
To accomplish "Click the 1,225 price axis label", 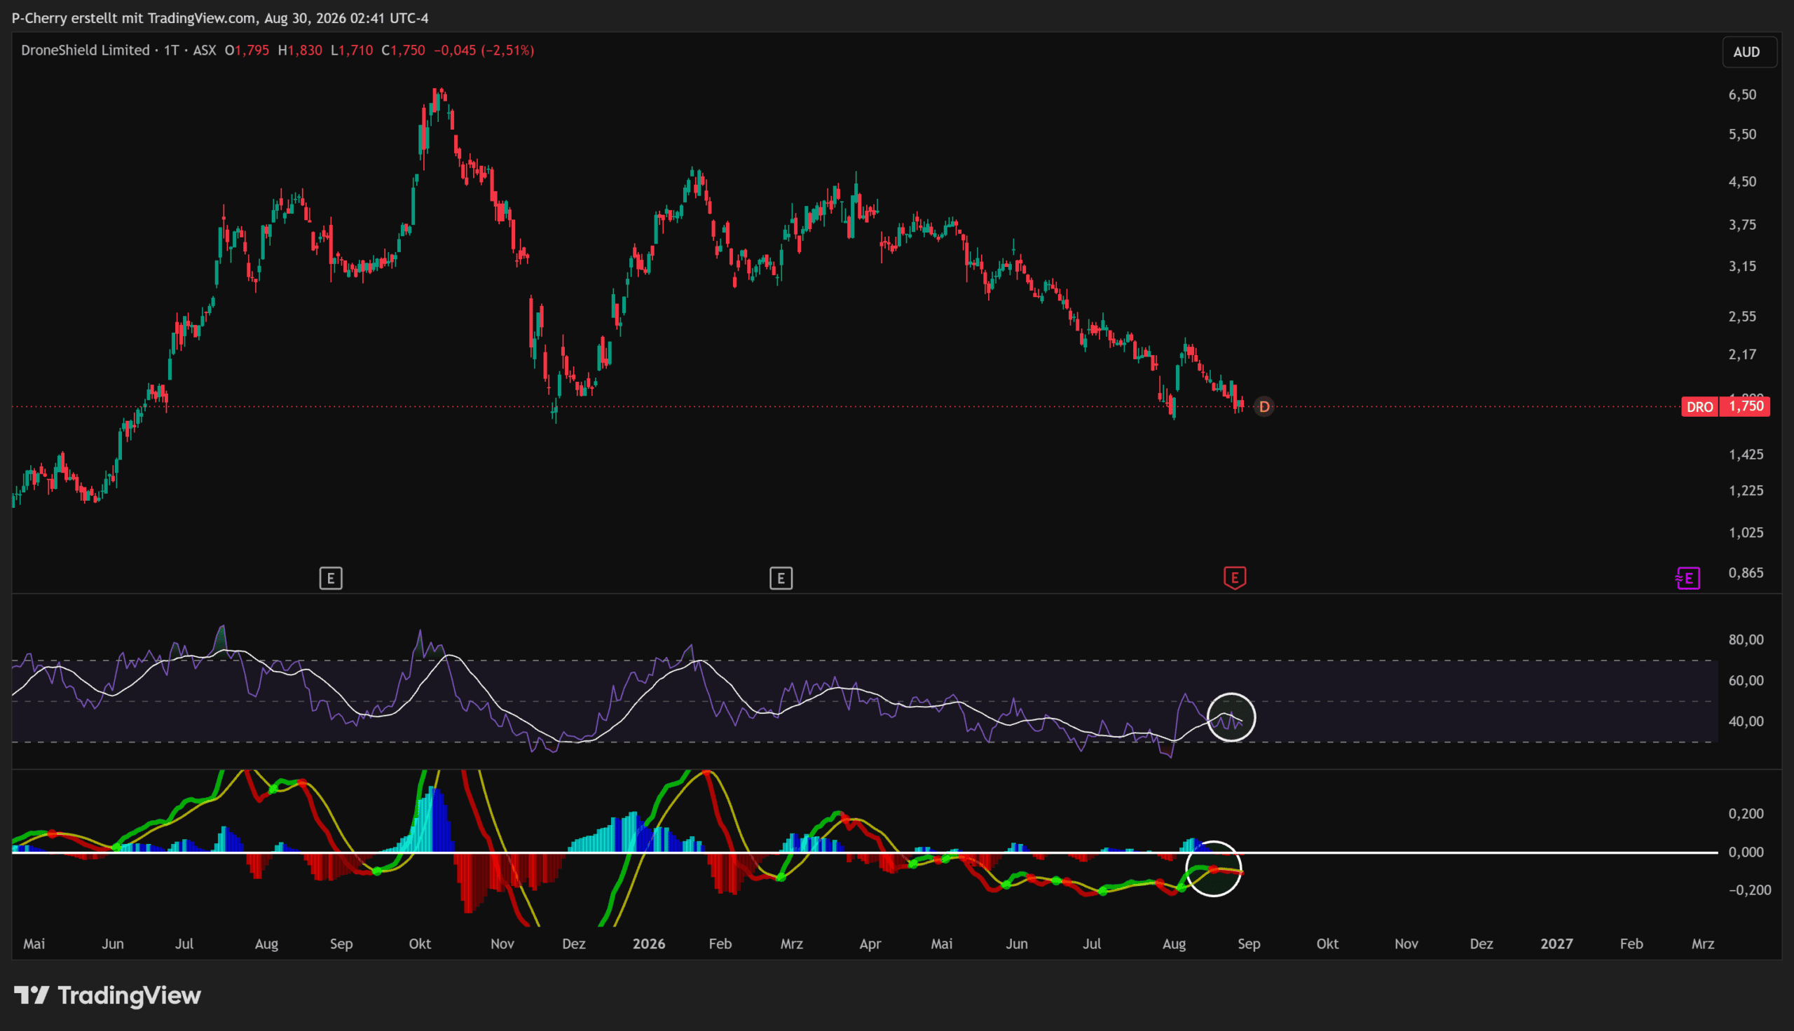I will tap(1746, 491).
